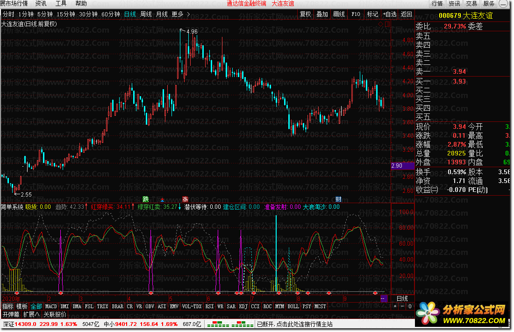Click the red 张 marker icon
This screenshot has width=514, height=332.
185,199
